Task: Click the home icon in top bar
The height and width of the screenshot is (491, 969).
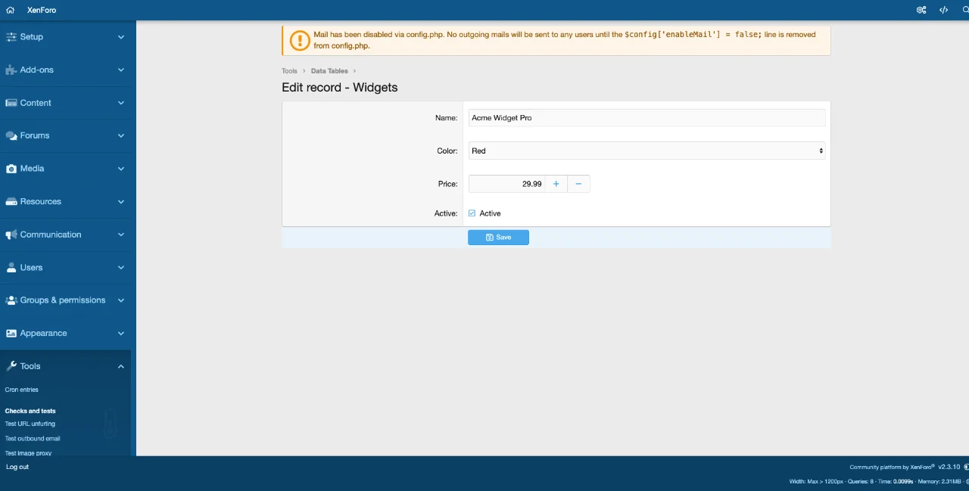Action: tap(11, 10)
